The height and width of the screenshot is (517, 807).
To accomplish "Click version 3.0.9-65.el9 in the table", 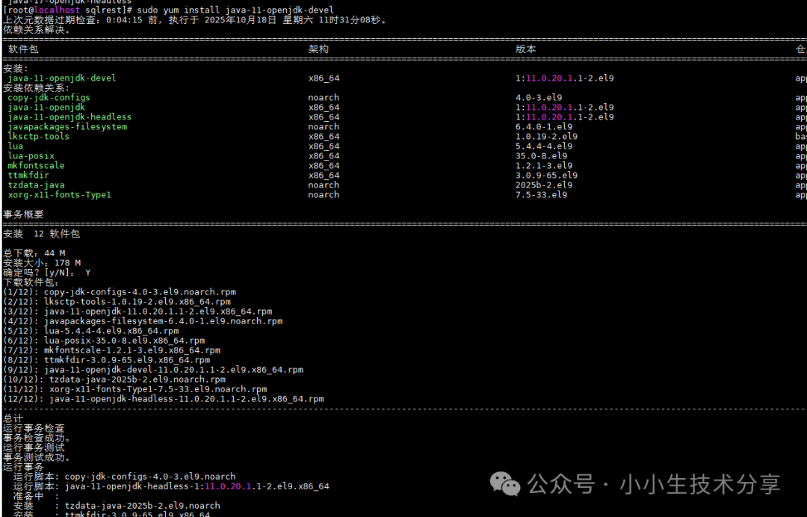I will (x=546, y=176).
